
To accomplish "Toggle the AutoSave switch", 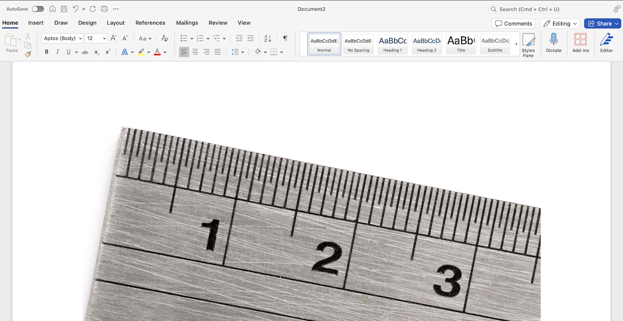I will [x=38, y=9].
